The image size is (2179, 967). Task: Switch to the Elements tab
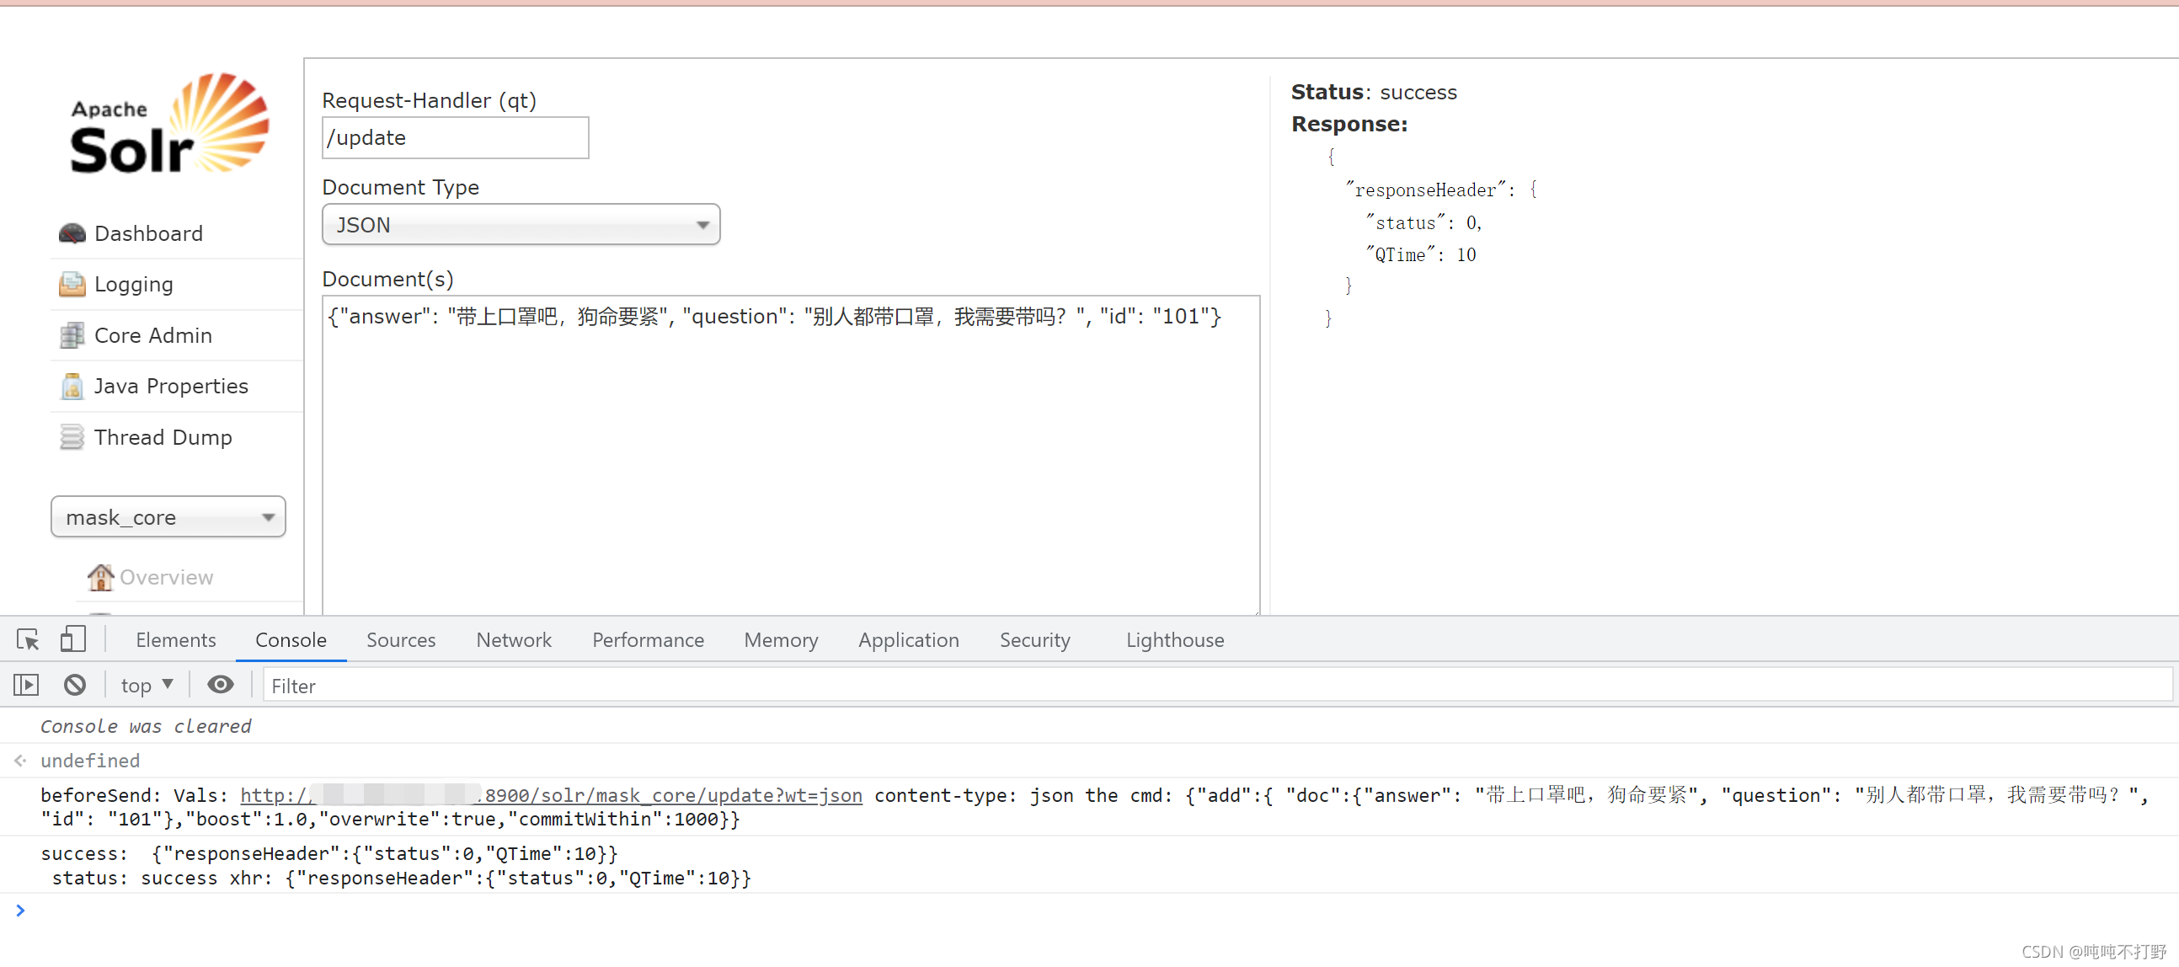[176, 640]
